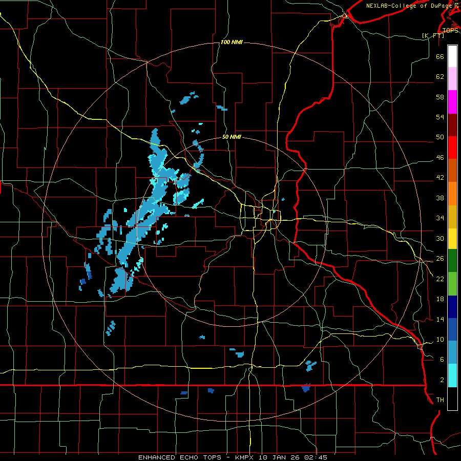Select the legend value "26"
This screenshot has height=461, width=461.
point(440,259)
